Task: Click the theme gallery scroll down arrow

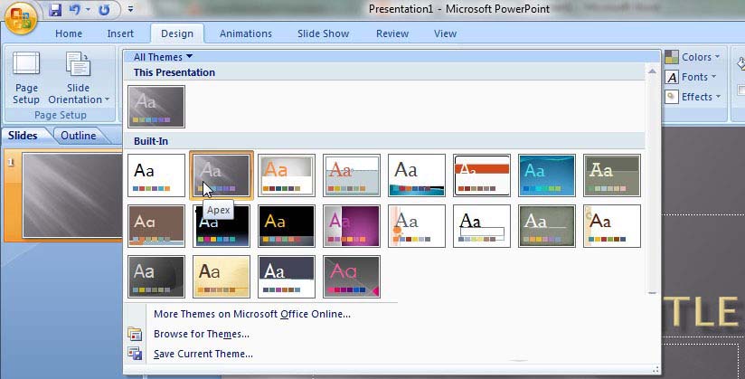Action: point(653,293)
